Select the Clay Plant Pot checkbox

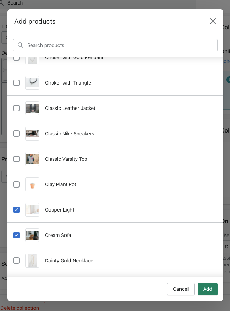pos(16,184)
